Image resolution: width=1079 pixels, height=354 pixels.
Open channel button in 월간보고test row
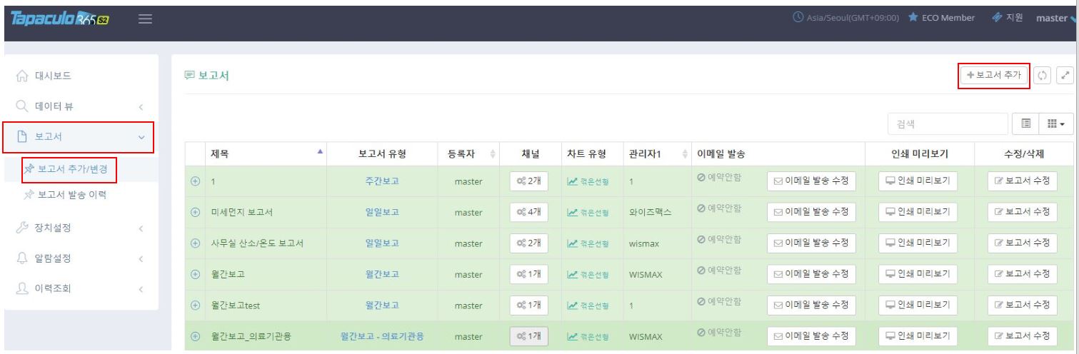[x=529, y=305]
